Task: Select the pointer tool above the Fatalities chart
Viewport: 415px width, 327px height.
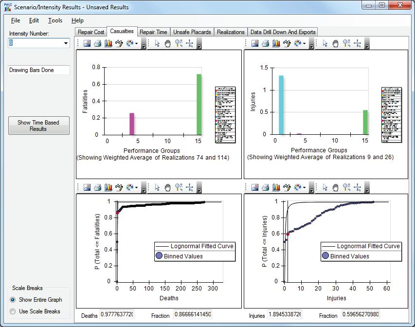Action: coord(157,43)
